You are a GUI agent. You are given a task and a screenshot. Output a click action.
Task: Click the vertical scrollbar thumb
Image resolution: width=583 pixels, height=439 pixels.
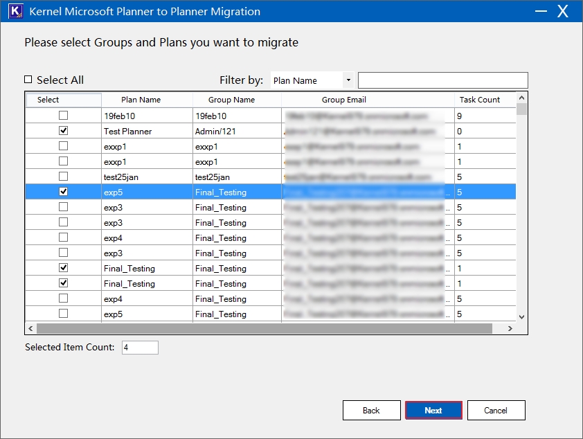click(x=521, y=109)
